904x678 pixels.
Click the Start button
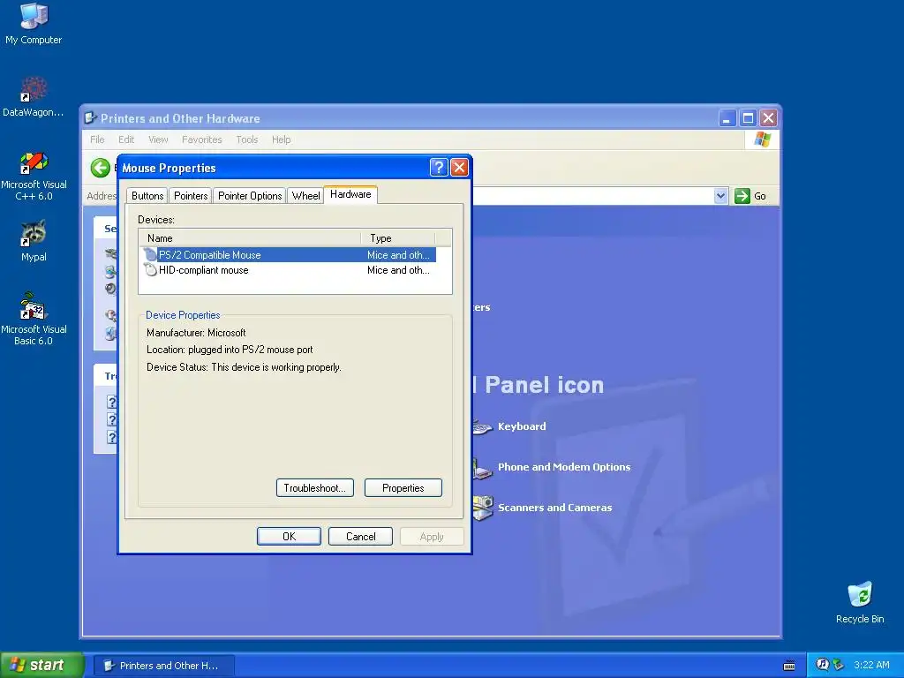pyautogui.click(x=42, y=665)
